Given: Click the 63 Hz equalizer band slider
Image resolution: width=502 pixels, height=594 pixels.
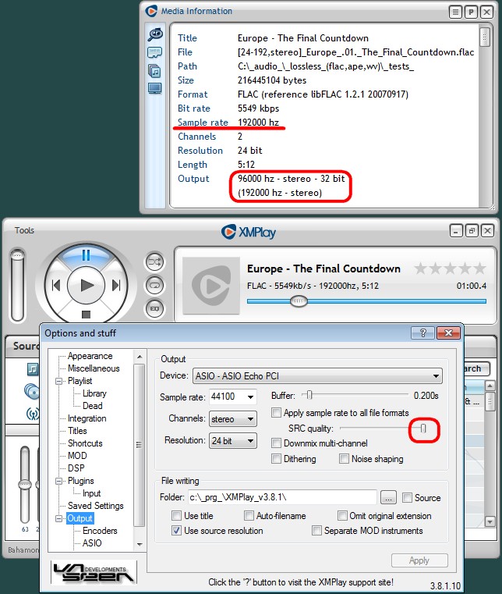Looking at the screenshot, I should pos(25,485).
